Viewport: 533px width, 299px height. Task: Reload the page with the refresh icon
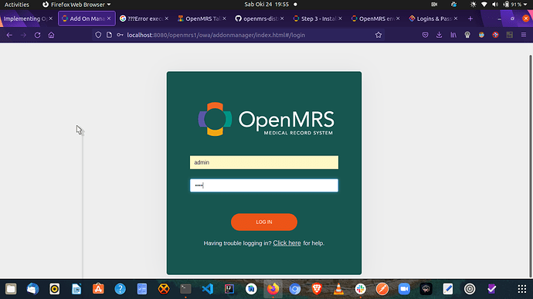[37, 35]
